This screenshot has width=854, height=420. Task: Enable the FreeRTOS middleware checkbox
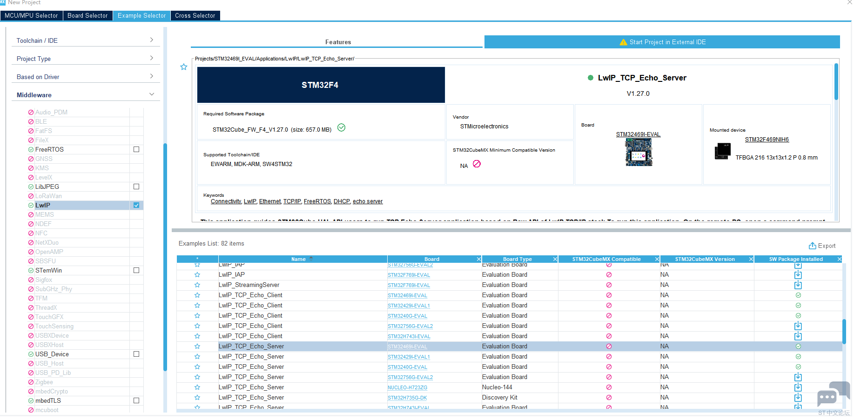pos(136,149)
